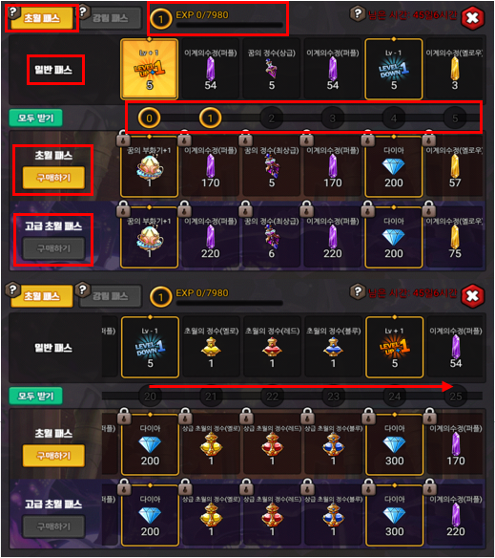Click the highlighted yellow Lv+1 Level Up reward

click(x=149, y=69)
